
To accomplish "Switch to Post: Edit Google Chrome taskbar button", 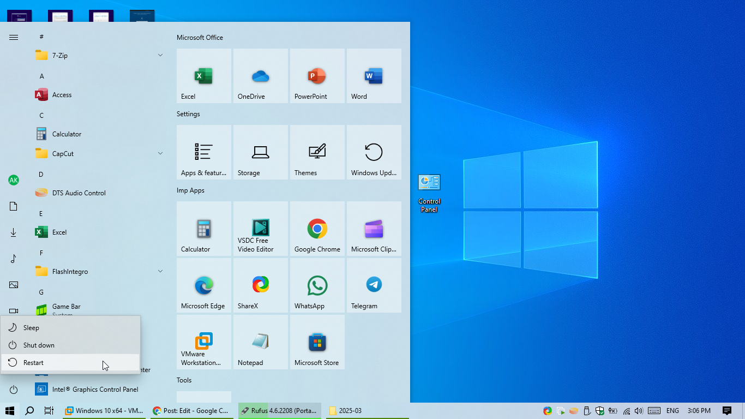I will tap(192, 411).
